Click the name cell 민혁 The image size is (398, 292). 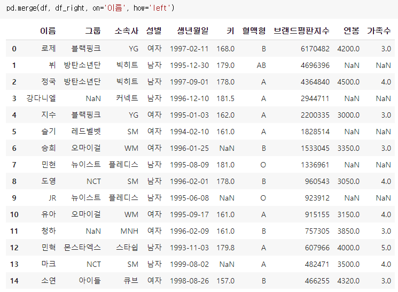tap(49, 247)
